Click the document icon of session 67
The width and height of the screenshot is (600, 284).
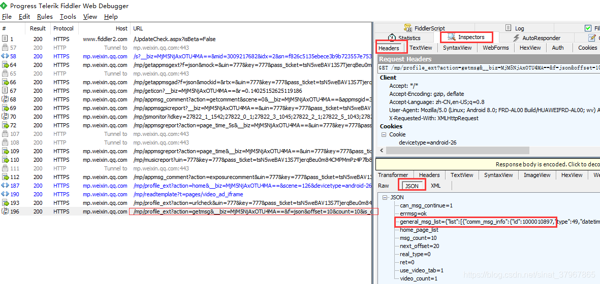pyautogui.click(x=5, y=91)
